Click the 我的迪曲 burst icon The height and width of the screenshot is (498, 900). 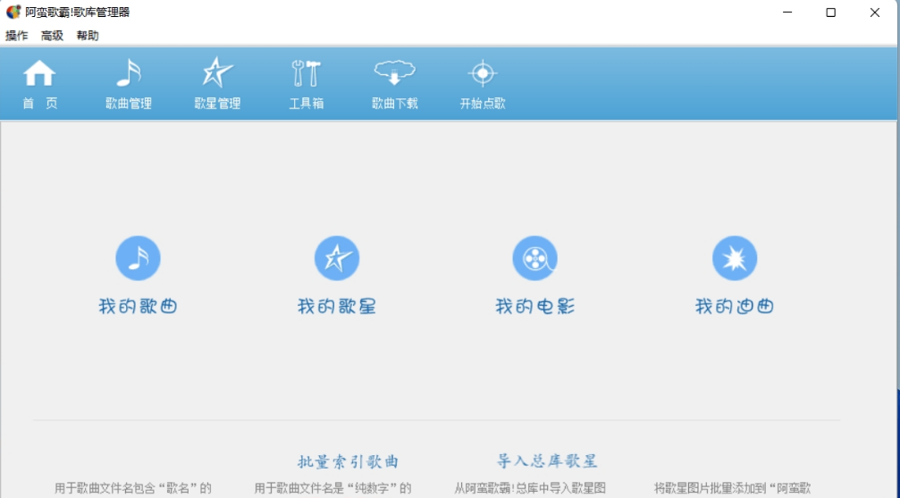(735, 257)
